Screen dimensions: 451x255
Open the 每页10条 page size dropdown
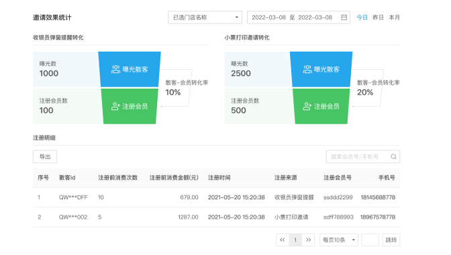339,240
